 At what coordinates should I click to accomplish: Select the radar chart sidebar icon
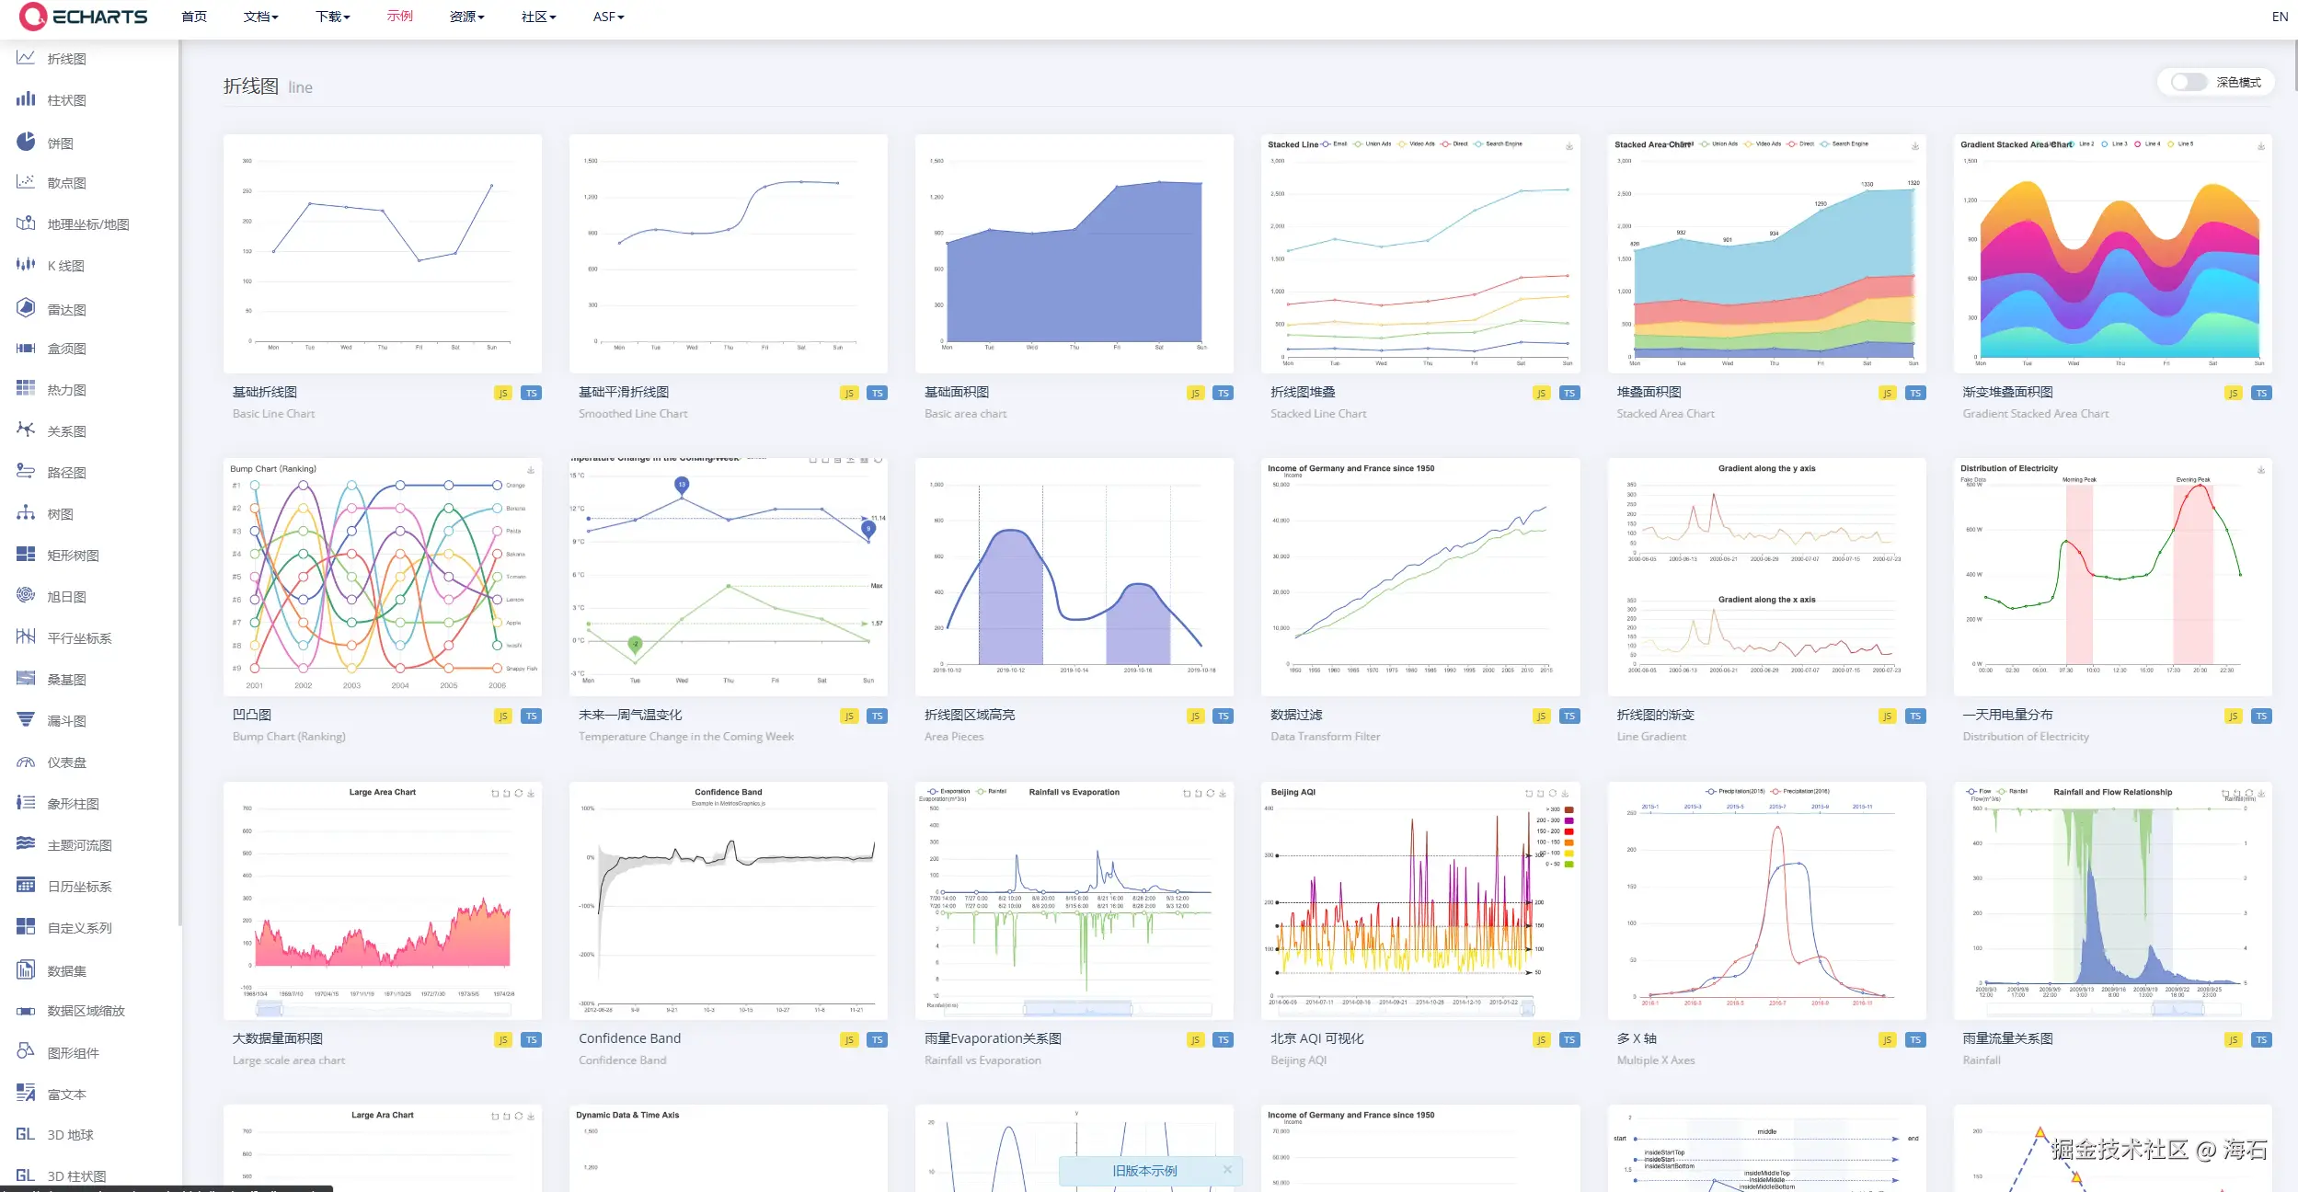click(26, 308)
